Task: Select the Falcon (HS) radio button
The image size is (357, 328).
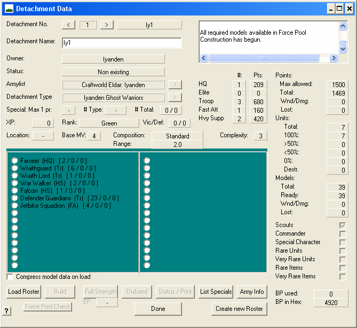Action: [x=14, y=191]
